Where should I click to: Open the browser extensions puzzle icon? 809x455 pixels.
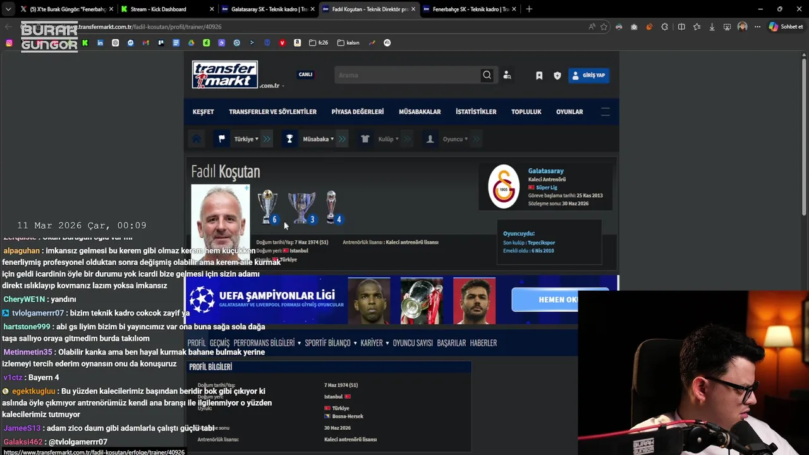click(x=664, y=27)
